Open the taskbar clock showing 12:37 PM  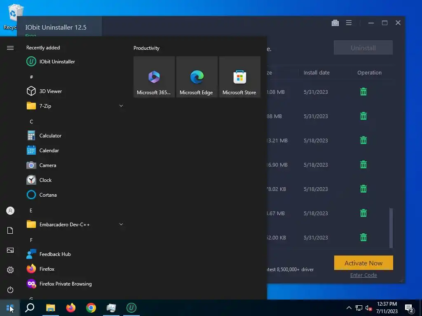coord(387,308)
